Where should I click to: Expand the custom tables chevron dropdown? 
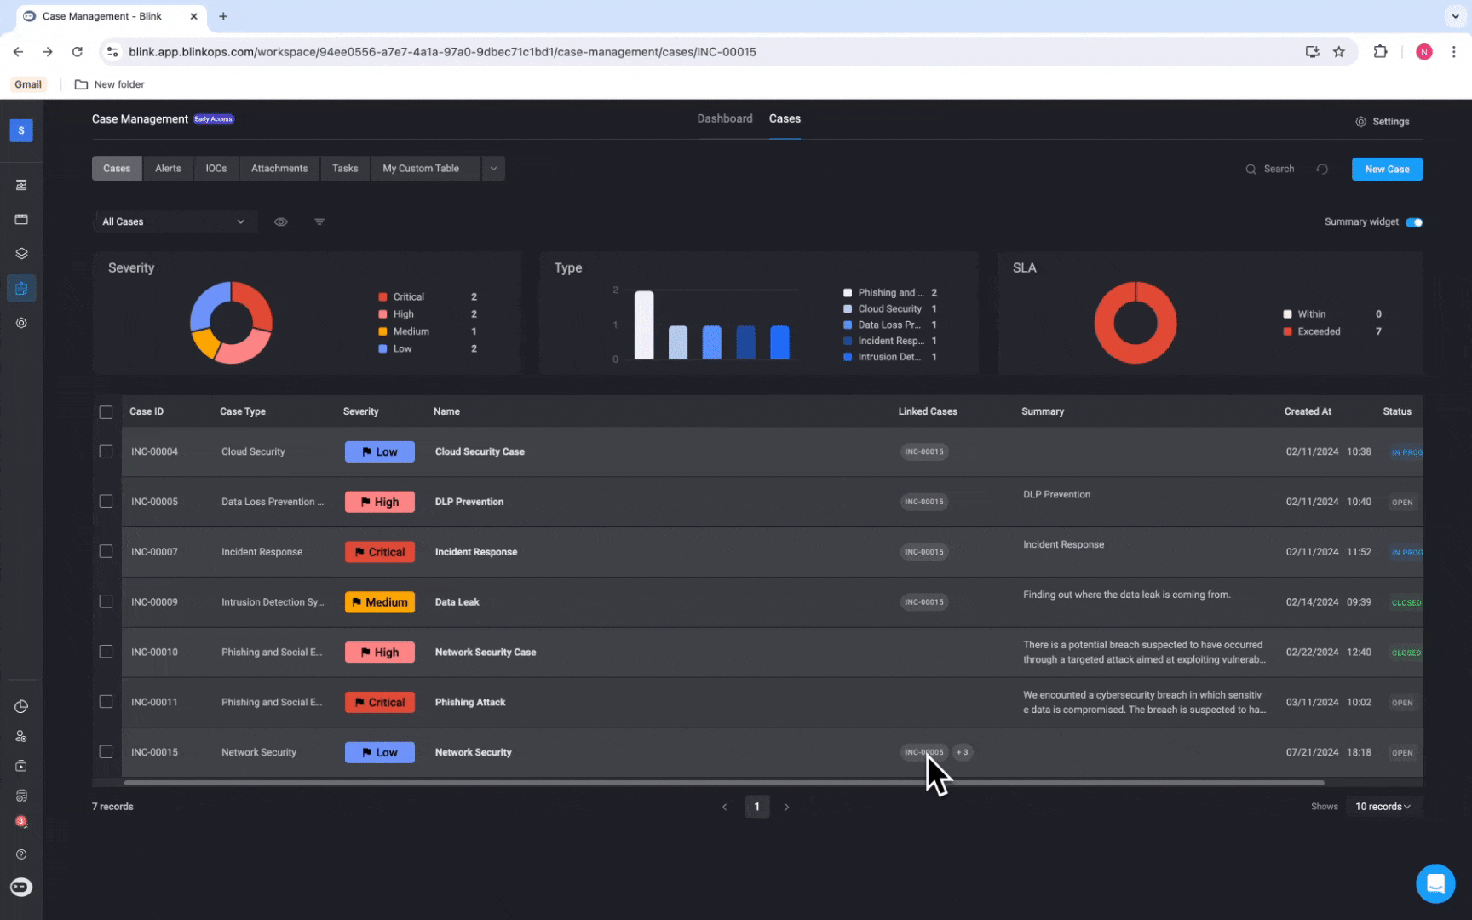[493, 169]
